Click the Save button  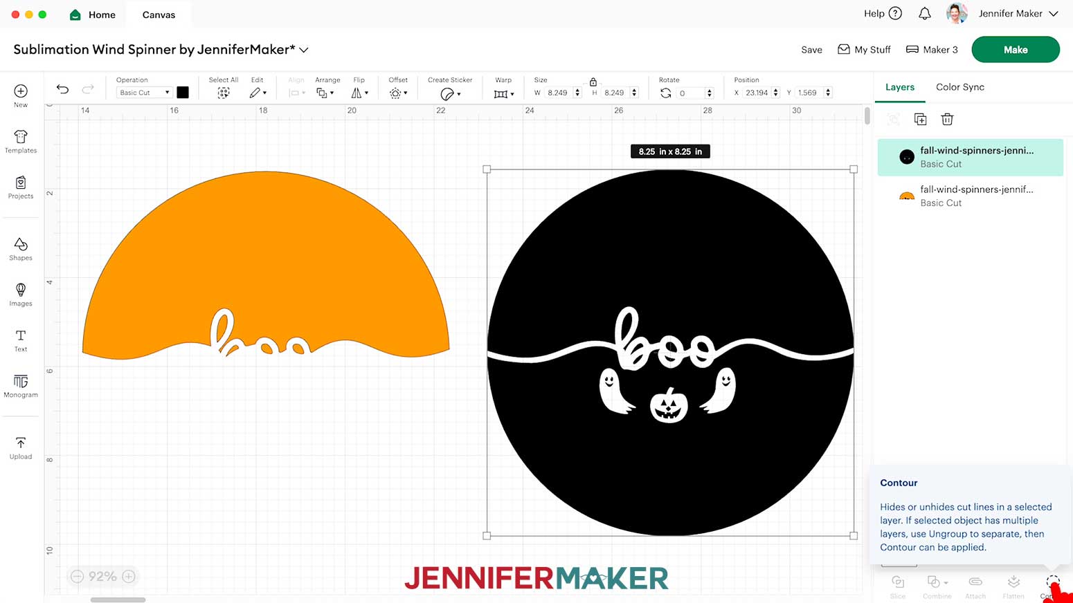[811, 50]
